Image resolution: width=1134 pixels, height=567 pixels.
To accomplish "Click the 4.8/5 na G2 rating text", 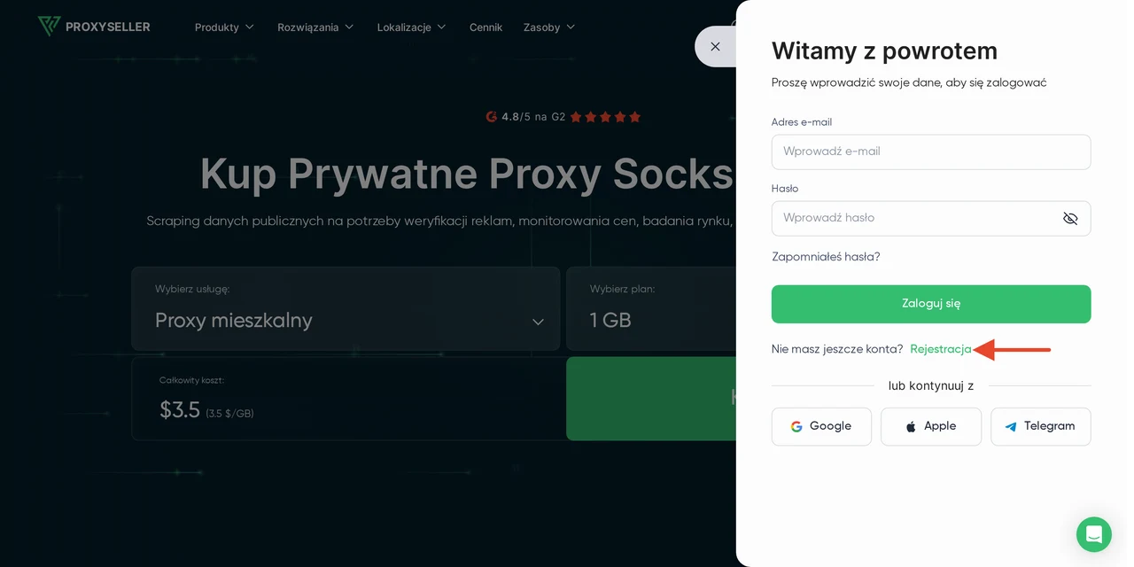I will coord(533,117).
